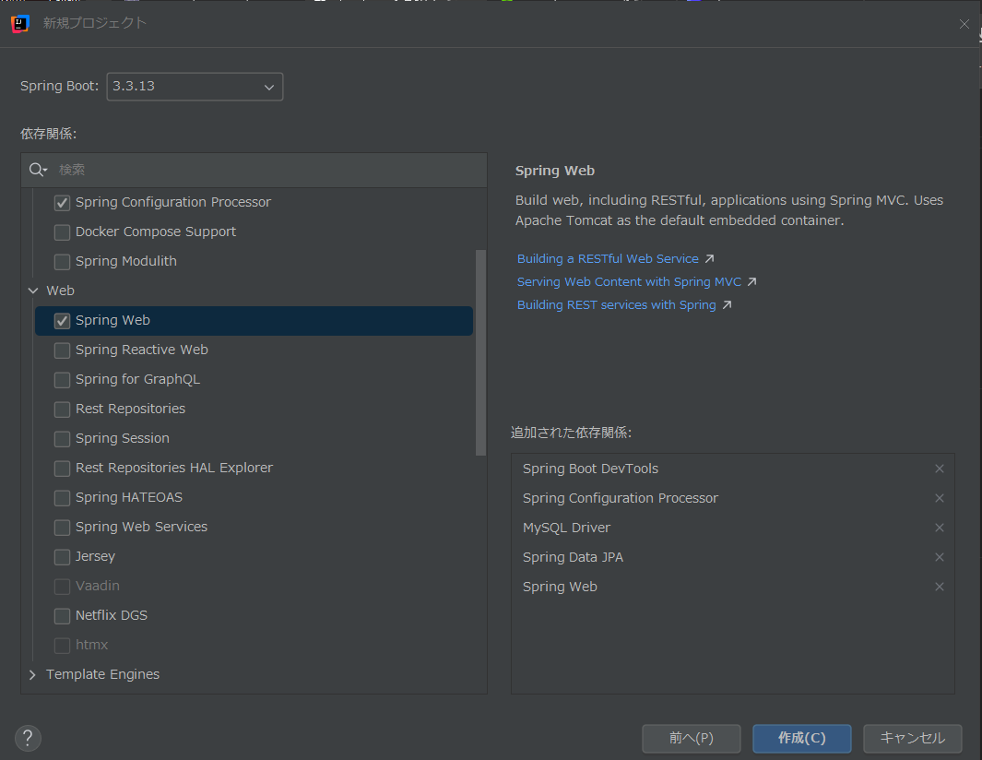Click the magnifier icon in the search bar
Viewport: 982px width, 760px height.
pos(37,170)
